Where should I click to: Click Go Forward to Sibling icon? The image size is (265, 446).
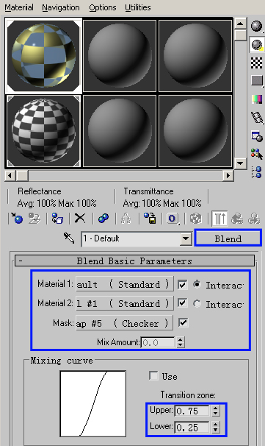(254, 219)
